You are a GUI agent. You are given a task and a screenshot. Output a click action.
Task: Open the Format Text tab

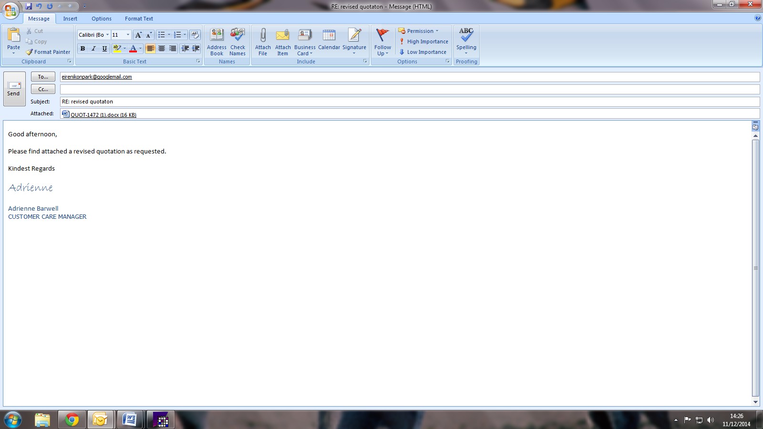[x=139, y=19]
